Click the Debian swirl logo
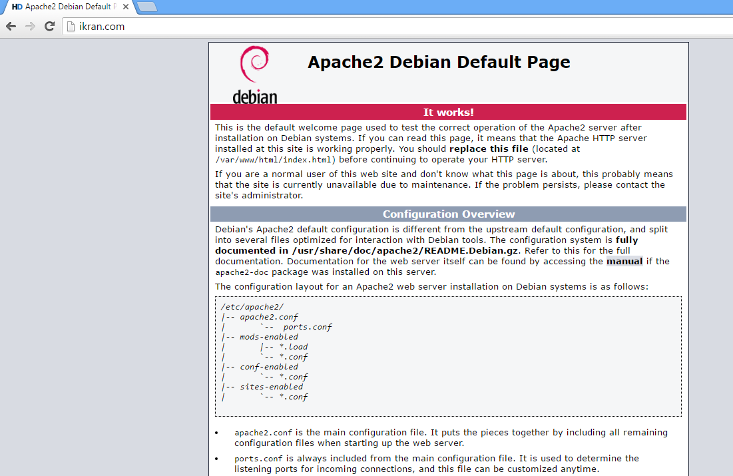 coord(254,64)
